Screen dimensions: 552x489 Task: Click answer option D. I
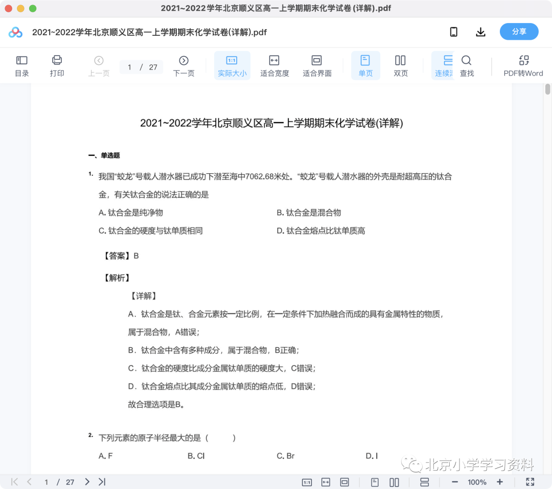click(372, 456)
